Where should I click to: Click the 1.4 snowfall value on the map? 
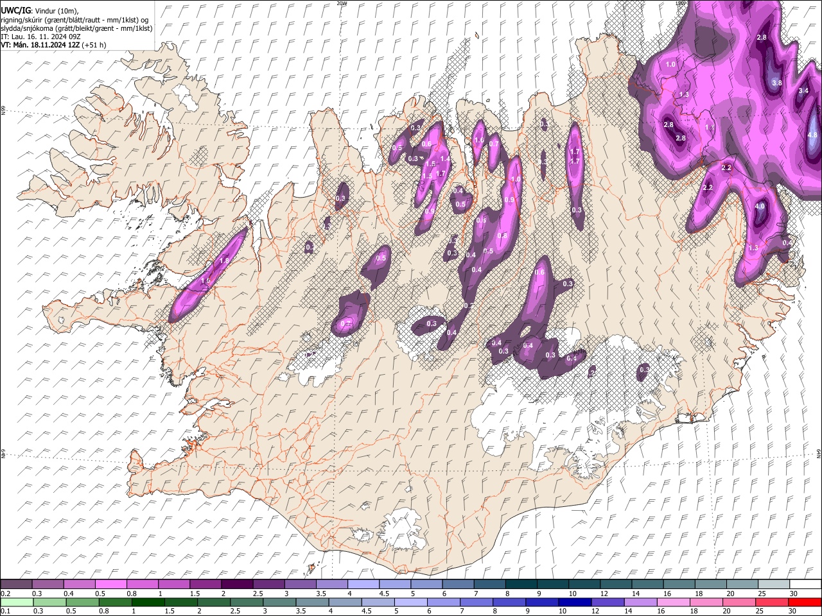[x=444, y=158]
